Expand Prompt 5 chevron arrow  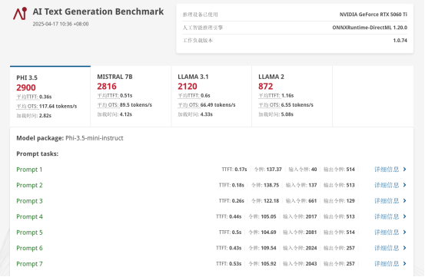pyautogui.click(x=405, y=232)
